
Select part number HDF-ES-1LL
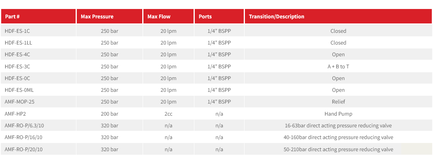(x=18, y=43)
